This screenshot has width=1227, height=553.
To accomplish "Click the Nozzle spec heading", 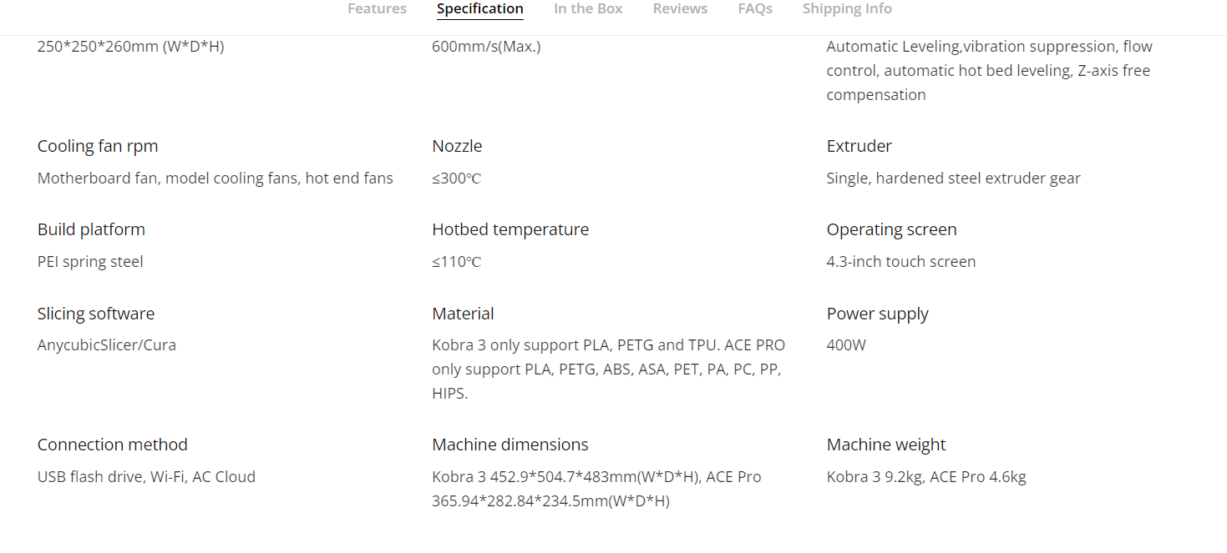I will pos(457,146).
